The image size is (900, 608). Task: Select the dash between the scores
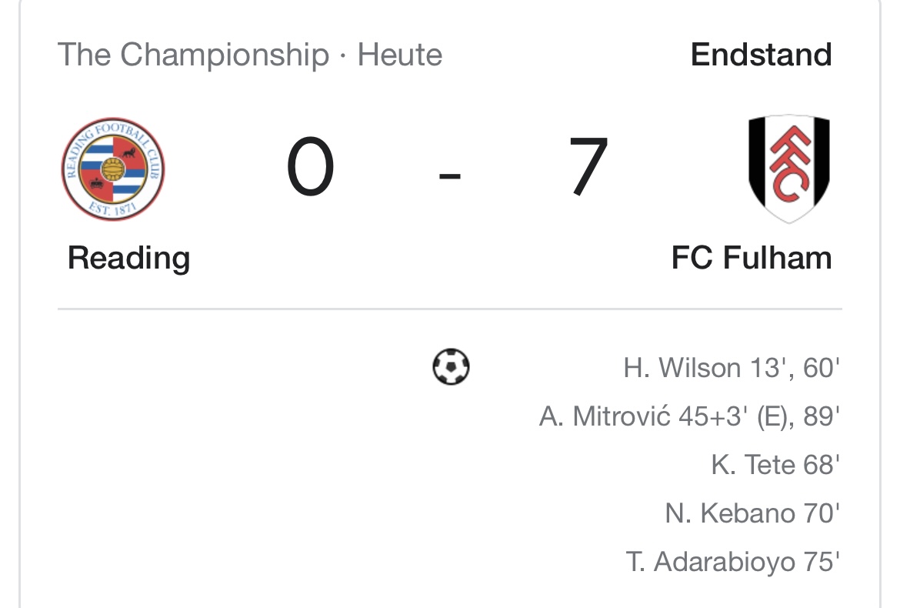pos(449,175)
